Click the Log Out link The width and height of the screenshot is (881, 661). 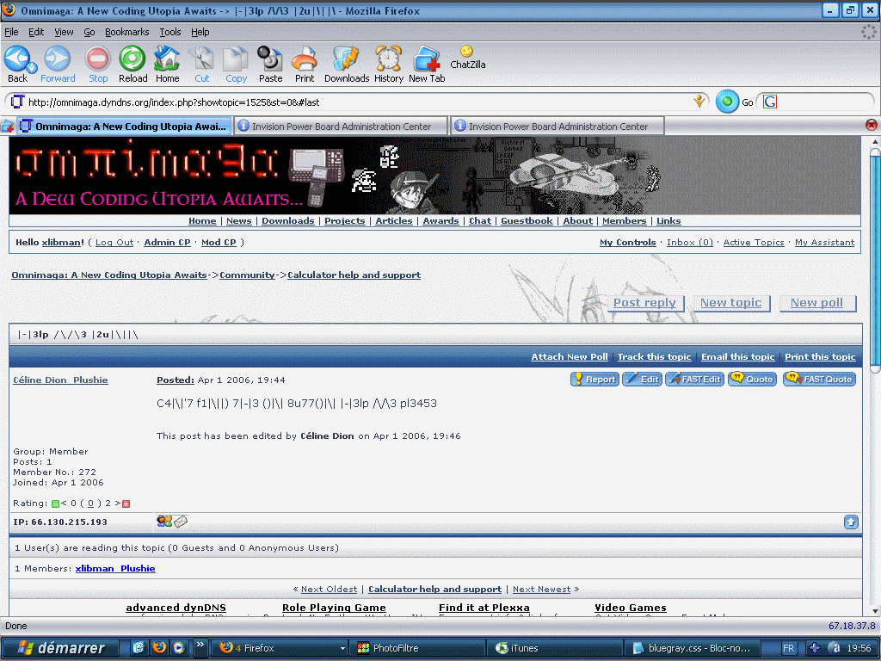pos(114,242)
